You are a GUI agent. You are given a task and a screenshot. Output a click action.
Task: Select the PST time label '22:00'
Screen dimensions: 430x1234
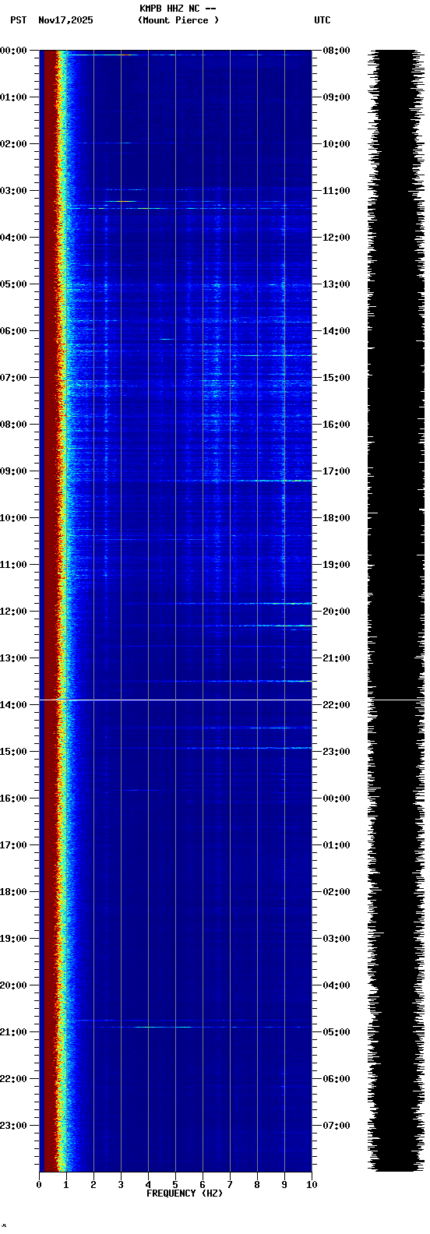(x=13, y=1079)
